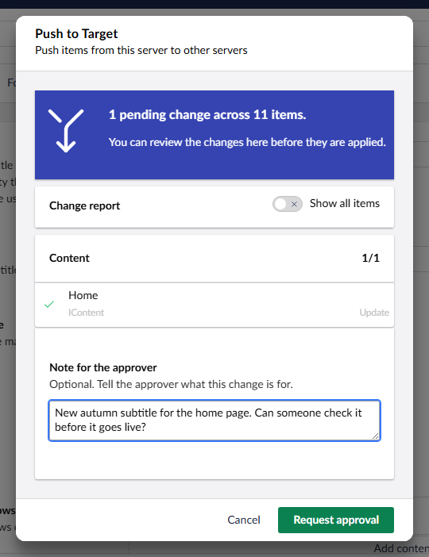Click 'Push items from this server' subtitle
The width and height of the screenshot is (429, 557).
(141, 51)
